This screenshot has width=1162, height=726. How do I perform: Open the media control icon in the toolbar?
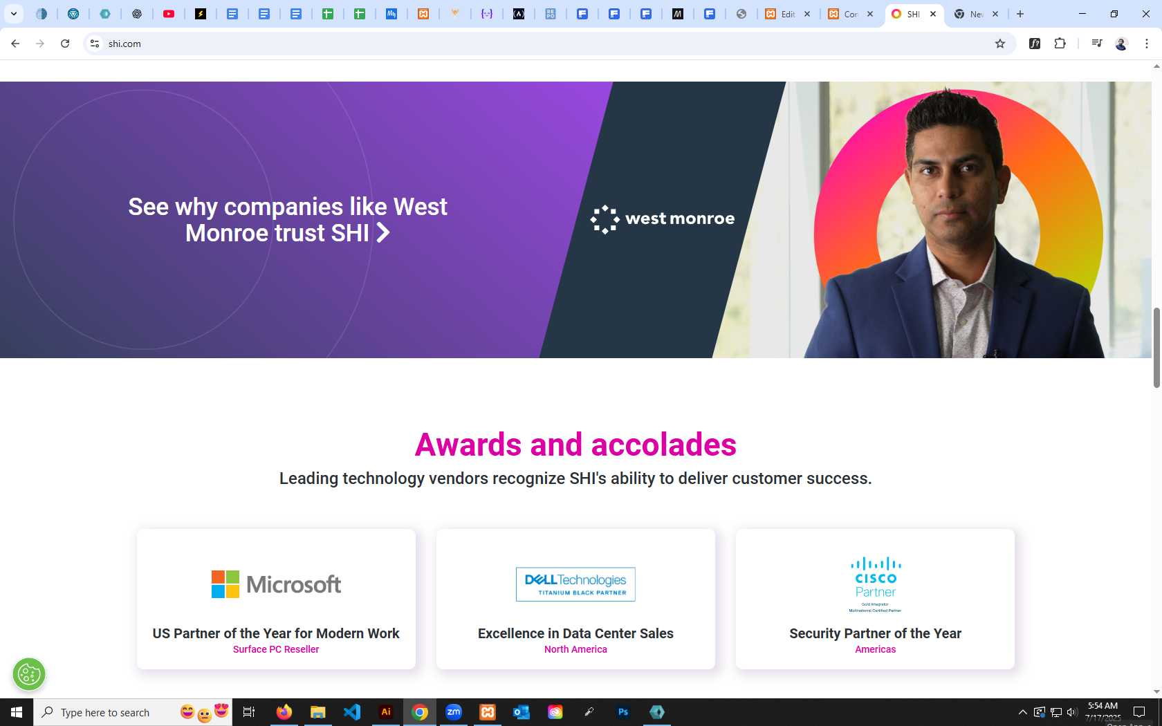(x=1096, y=44)
